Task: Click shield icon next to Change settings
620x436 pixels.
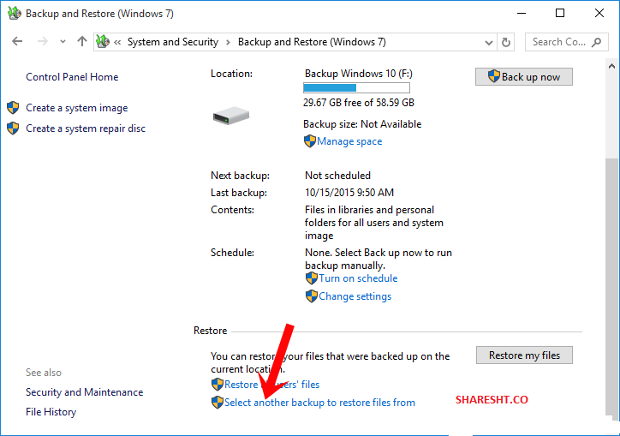Action: (x=311, y=296)
